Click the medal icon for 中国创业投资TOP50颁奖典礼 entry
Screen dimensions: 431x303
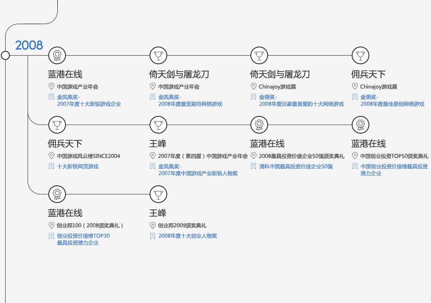[360, 125]
